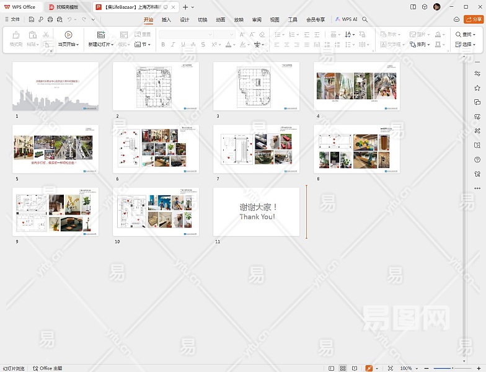The image size is (486, 372).
Task: Open the more options ellipsis in sidebar
Action: 477,188
